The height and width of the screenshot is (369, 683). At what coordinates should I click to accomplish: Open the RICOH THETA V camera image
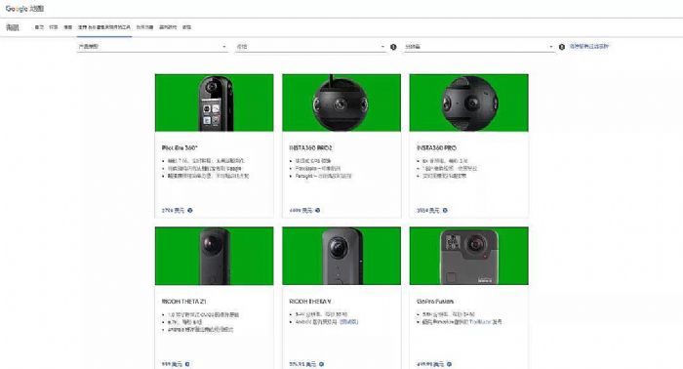click(x=341, y=256)
